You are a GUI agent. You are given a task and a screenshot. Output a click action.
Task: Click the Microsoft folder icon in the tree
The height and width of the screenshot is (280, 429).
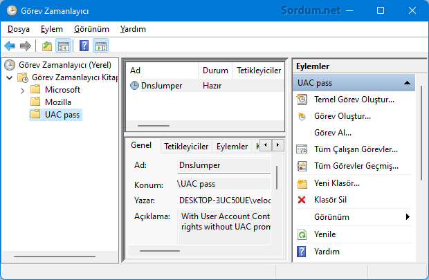(x=35, y=89)
